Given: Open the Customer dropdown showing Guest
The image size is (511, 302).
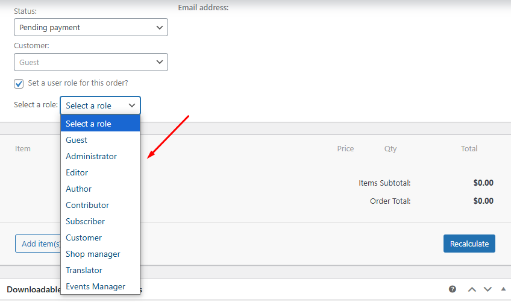Looking at the screenshot, I should (x=90, y=62).
